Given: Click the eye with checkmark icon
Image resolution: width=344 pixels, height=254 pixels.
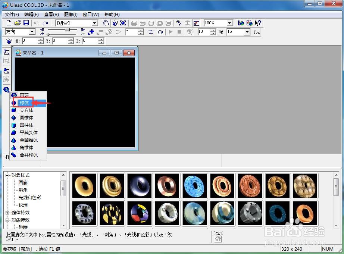Looking at the screenshot, I should pyautogui.click(x=179, y=23).
